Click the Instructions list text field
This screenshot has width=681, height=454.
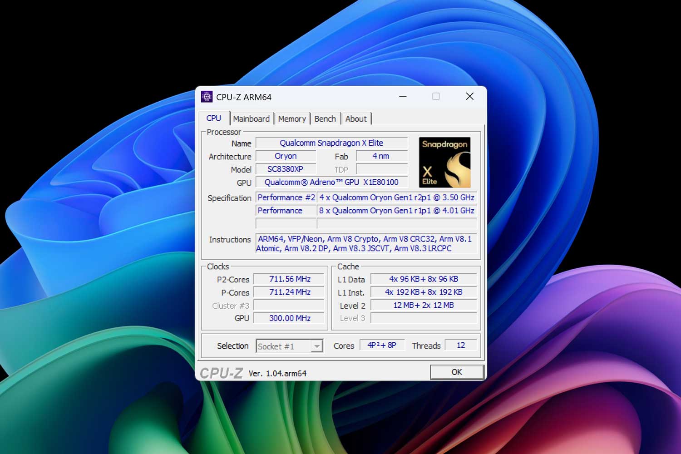(x=366, y=243)
